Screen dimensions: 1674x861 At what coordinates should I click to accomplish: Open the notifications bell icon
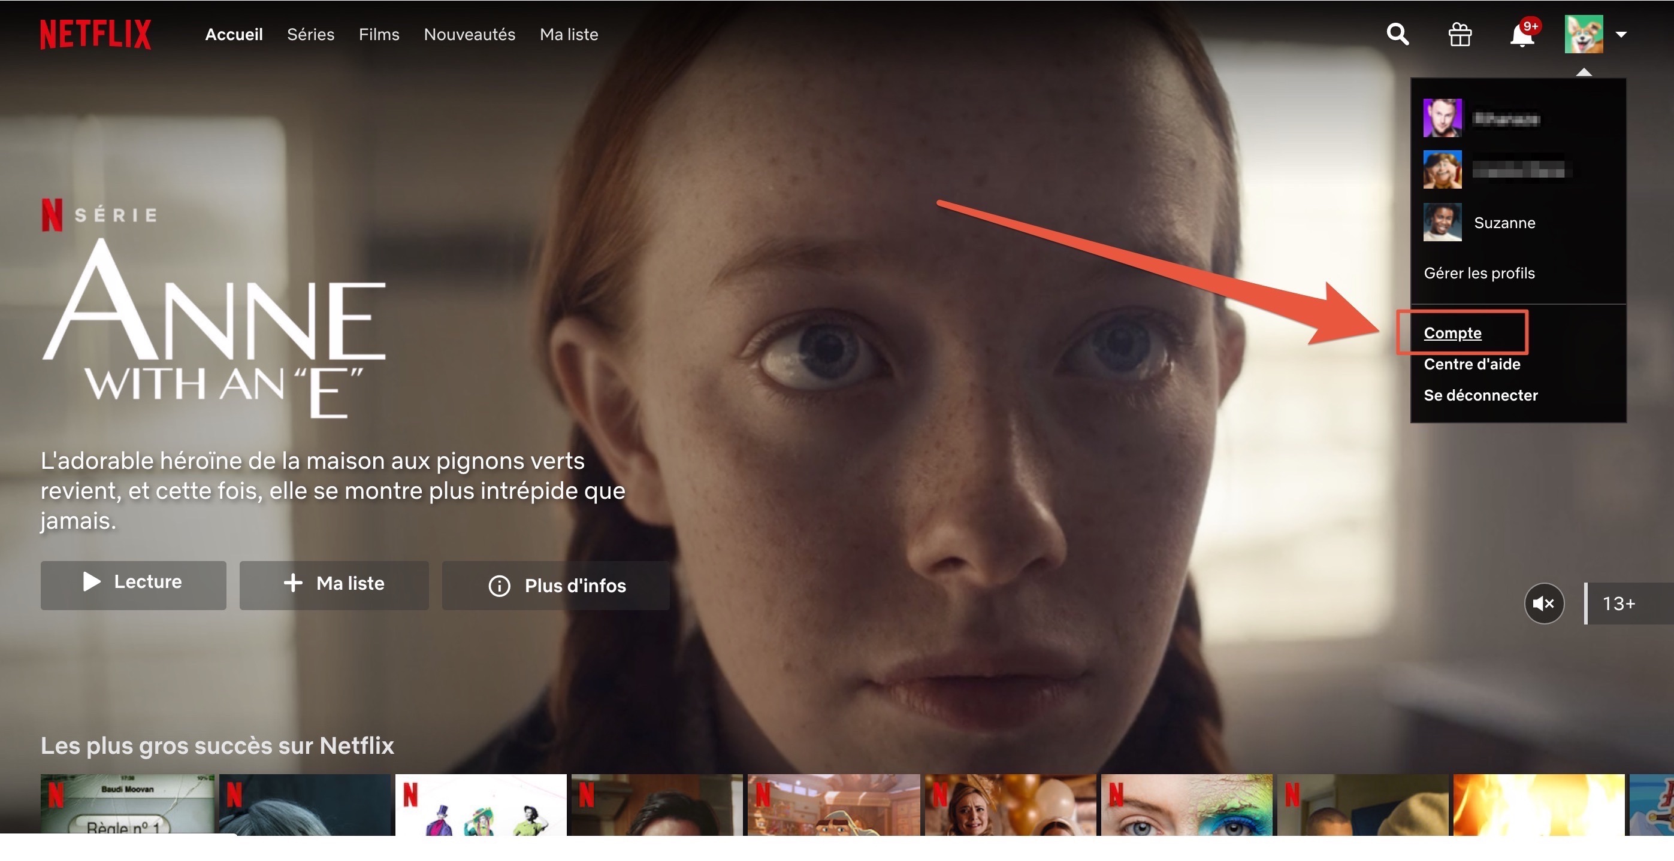tap(1522, 34)
